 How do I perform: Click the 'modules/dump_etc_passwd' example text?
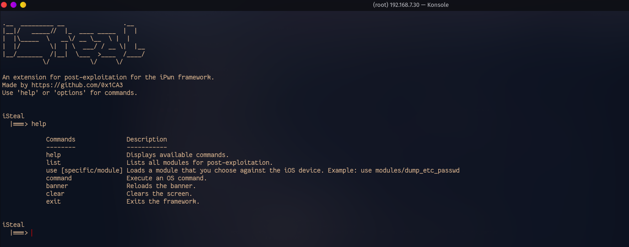pos(418,170)
